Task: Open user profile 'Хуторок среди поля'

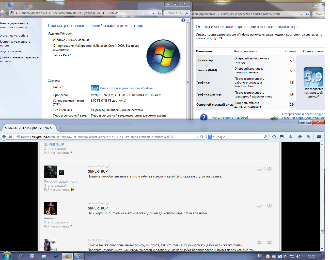Action: coord(61,181)
